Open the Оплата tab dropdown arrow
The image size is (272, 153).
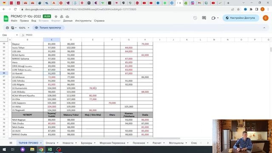(58, 143)
